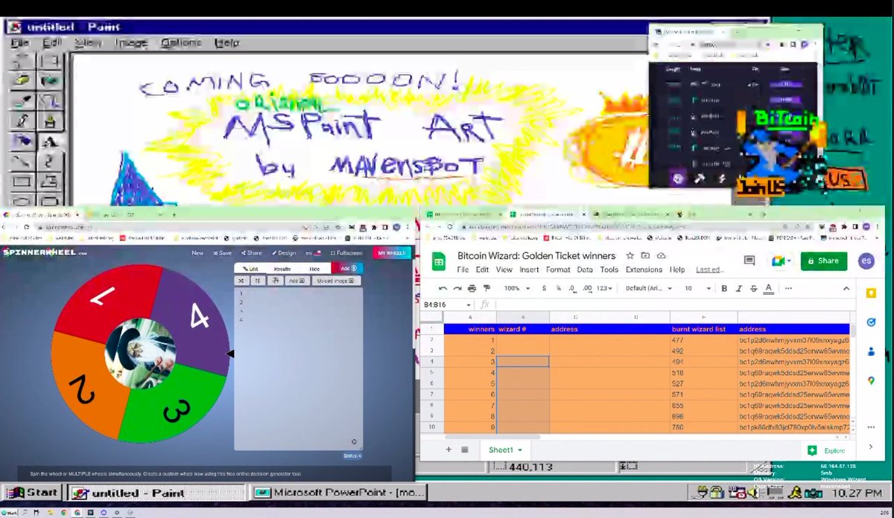
Task: Print the spreadsheet using printer icon
Action: click(472, 288)
